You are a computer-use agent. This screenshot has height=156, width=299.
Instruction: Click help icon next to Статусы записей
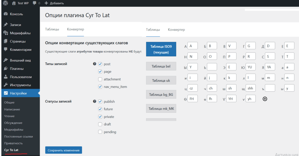point(94,101)
